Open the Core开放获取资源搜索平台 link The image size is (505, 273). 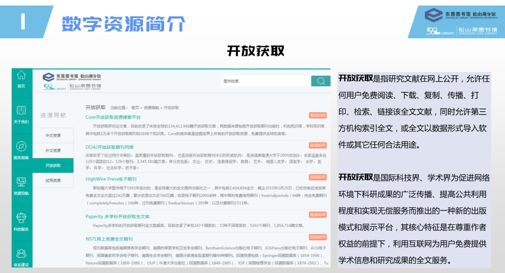point(113,117)
